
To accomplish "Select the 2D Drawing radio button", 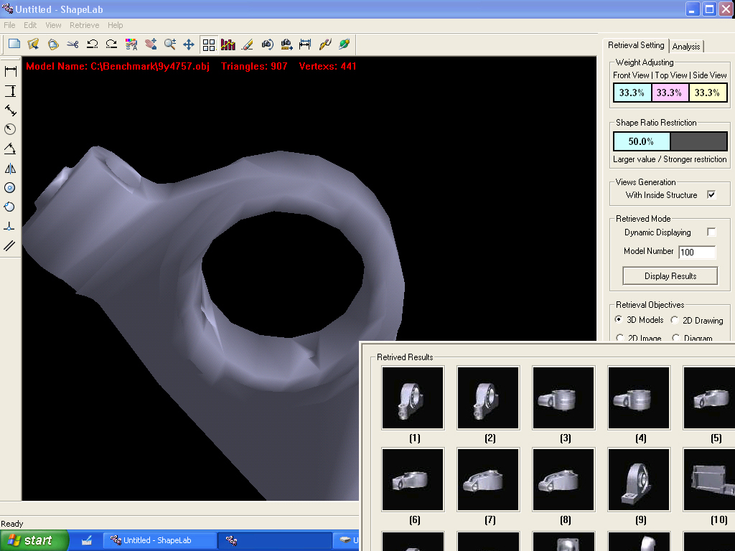I will tap(675, 320).
